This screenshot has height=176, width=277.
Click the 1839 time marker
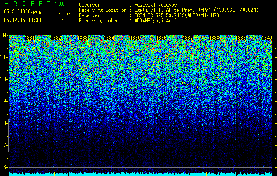click(x=240, y=38)
